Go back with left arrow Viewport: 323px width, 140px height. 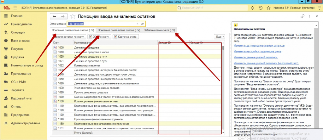click(54, 16)
